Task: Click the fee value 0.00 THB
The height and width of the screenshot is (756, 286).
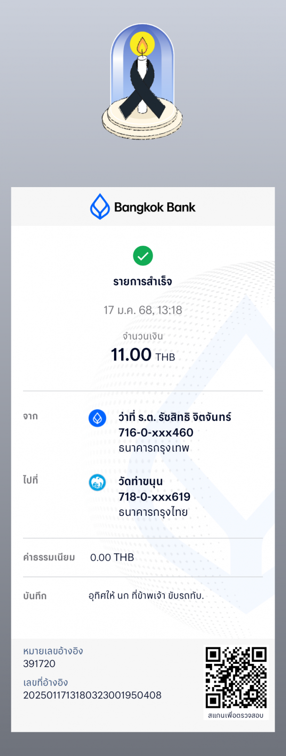Action: coord(112,558)
